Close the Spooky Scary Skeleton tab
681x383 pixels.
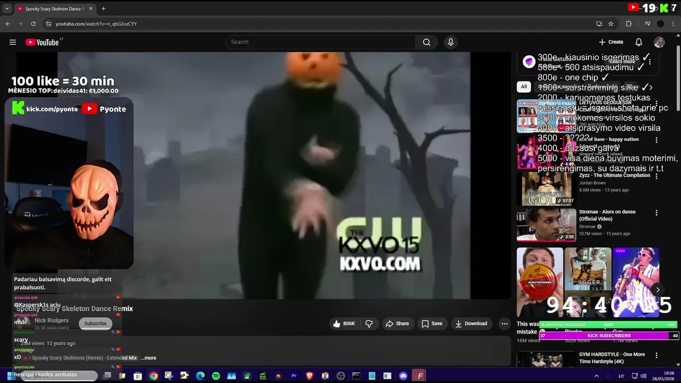(90, 9)
